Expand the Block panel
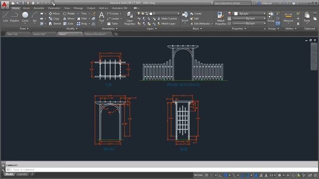Viewport: 319px width, 179px height. point(197,29)
